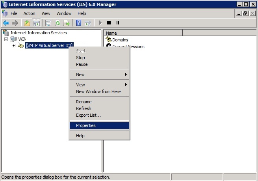Click the Back arrow toolbar icon
The height and width of the screenshot is (181, 258).
pyautogui.click(x=6, y=23)
